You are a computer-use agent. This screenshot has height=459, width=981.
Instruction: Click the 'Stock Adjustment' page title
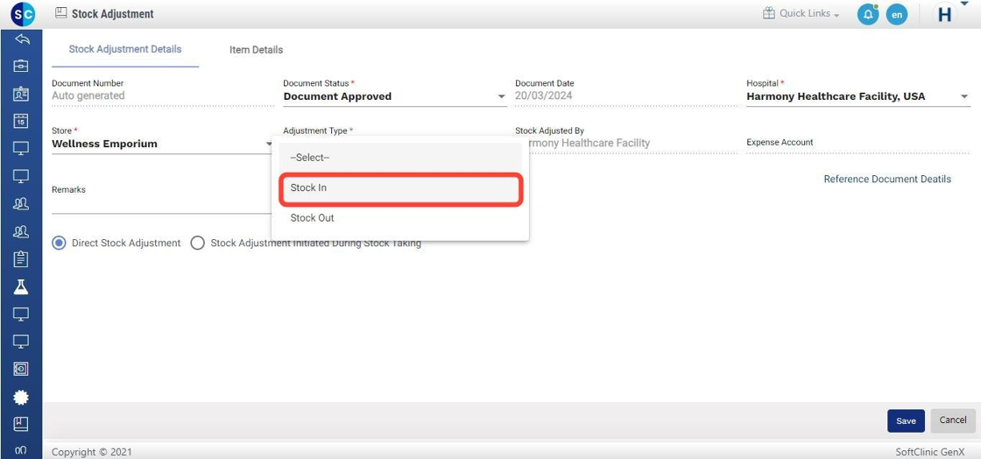pyautogui.click(x=113, y=14)
